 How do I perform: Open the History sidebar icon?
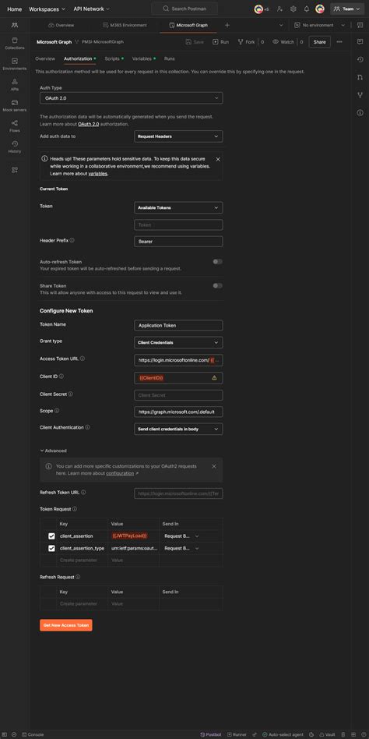point(15,147)
